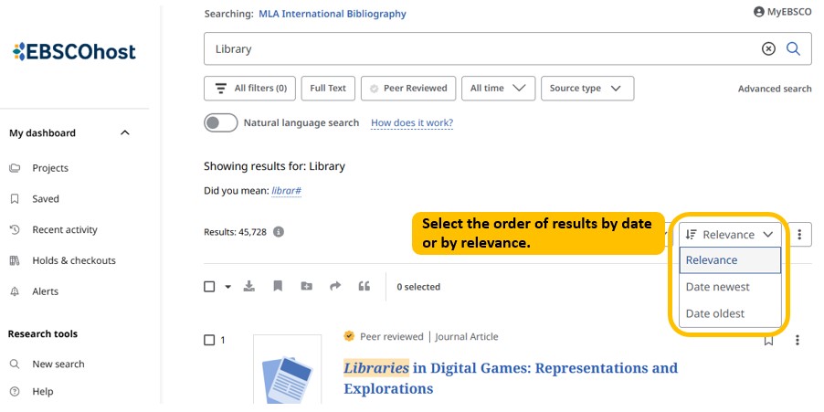Clear the search field with X icon

point(768,48)
